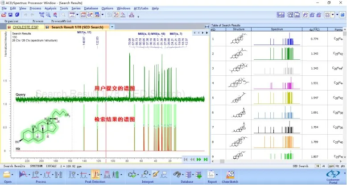Open dropdown arrow beside Report icon

coord(216,175)
